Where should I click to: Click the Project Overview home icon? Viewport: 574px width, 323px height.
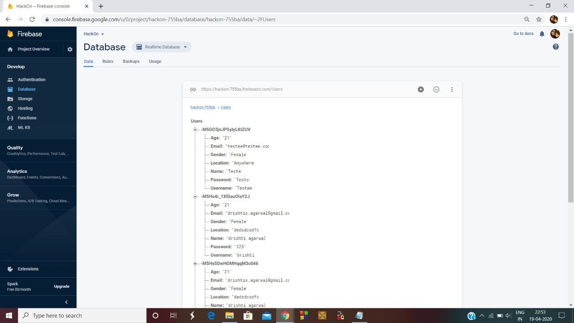(10, 49)
